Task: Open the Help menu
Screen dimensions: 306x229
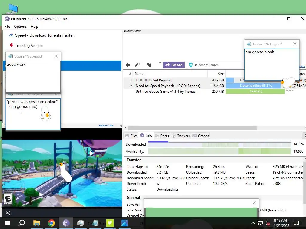Action: (34, 27)
